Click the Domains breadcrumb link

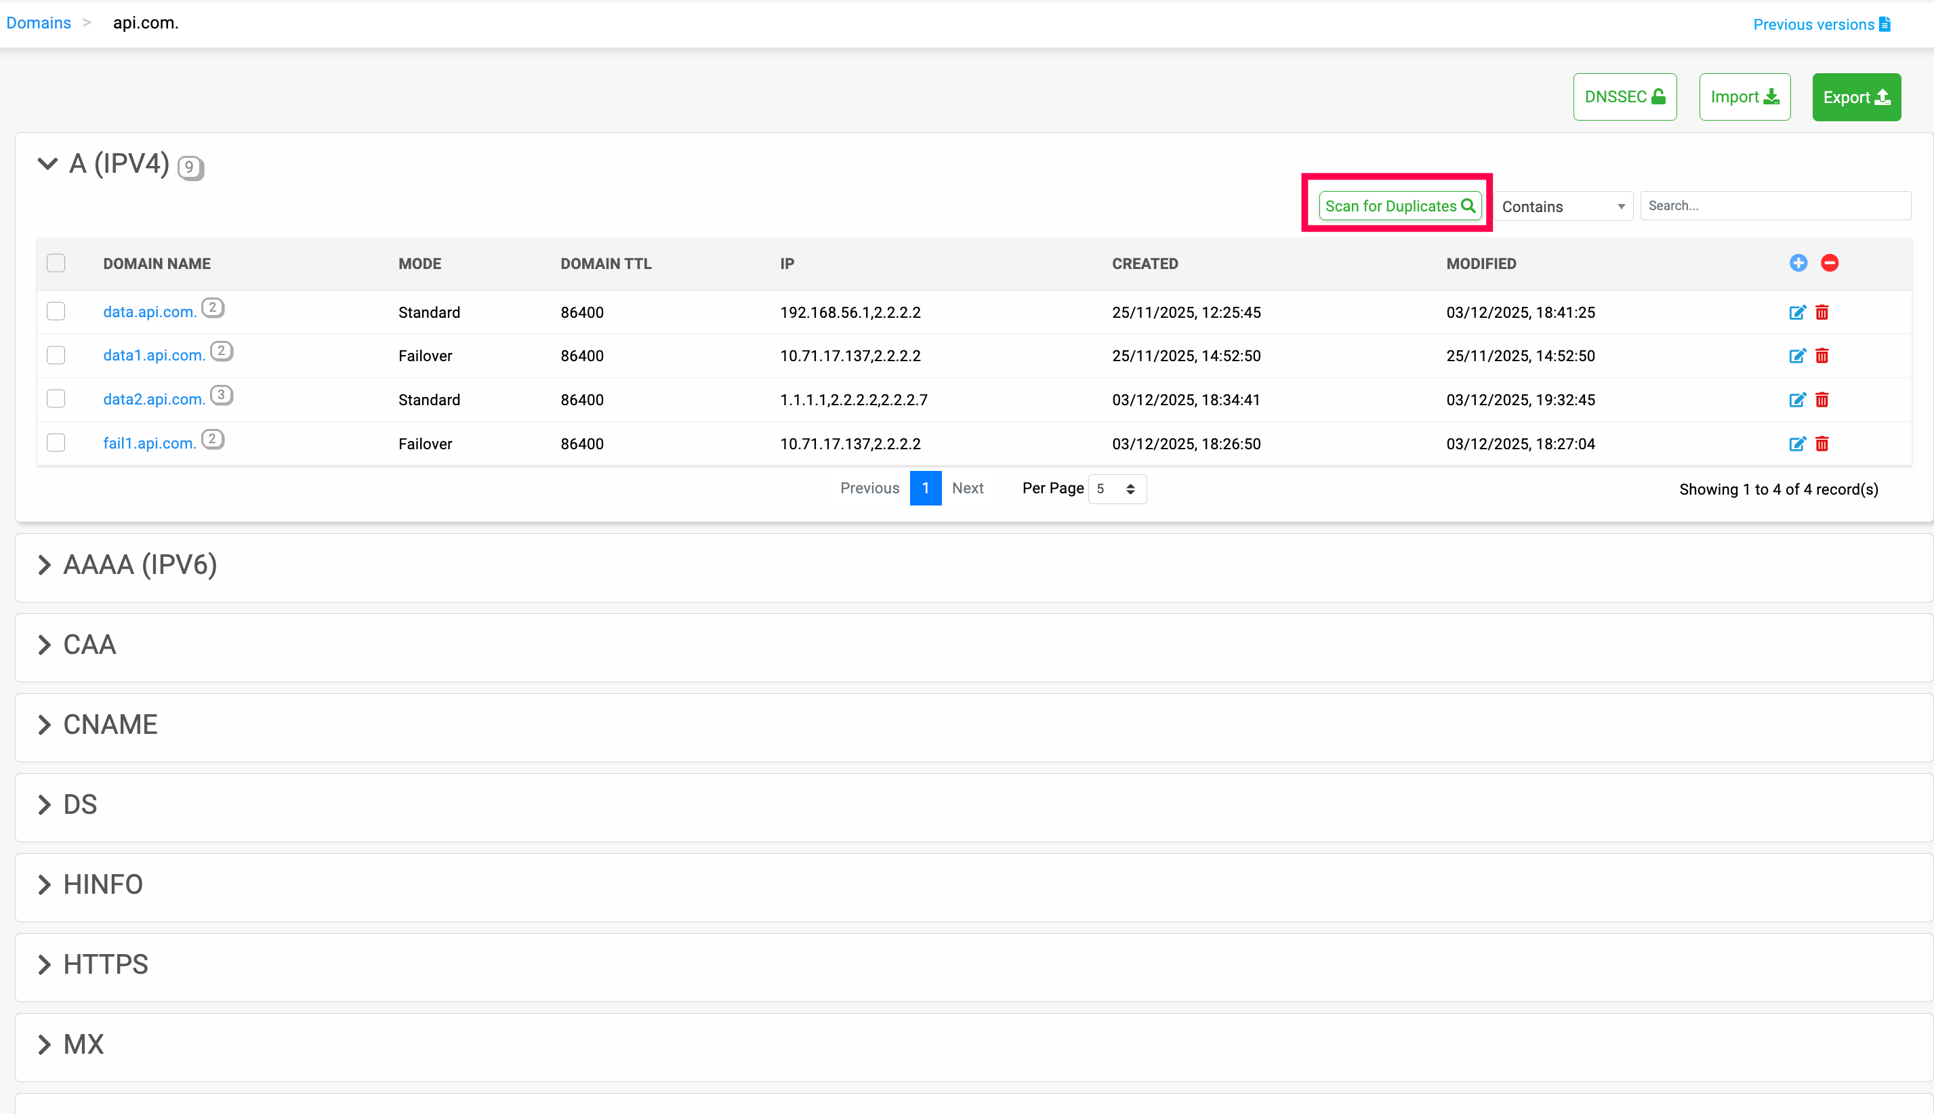(x=38, y=23)
